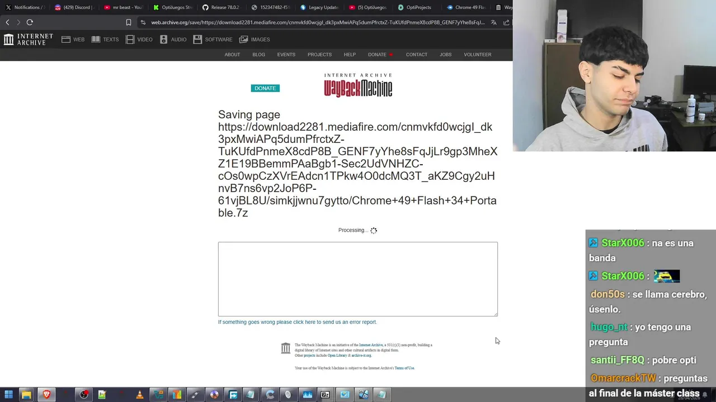Open the Blog link
This screenshot has height=402, width=716.
258,55
